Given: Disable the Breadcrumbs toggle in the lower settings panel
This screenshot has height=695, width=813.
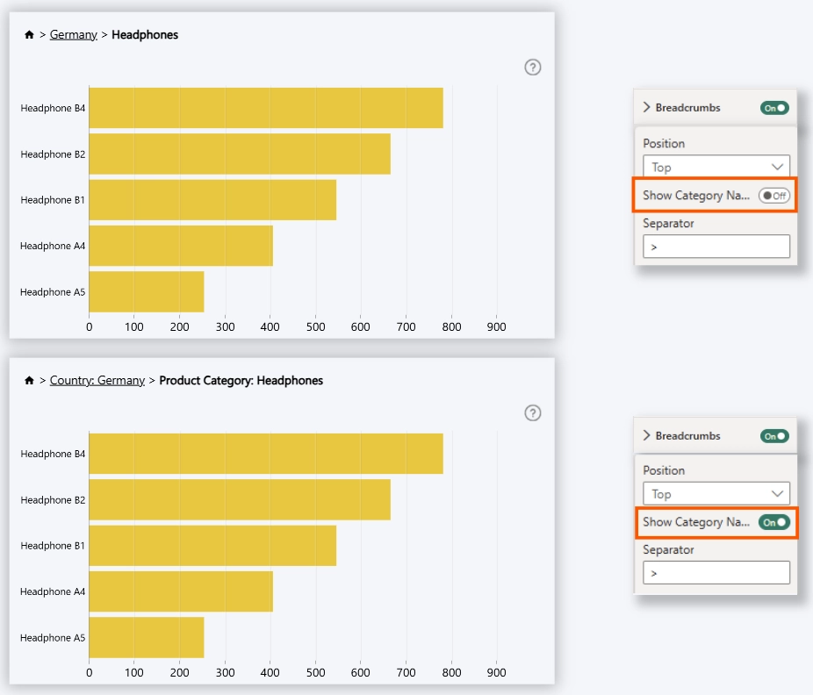Looking at the screenshot, I should pos(774,436).
